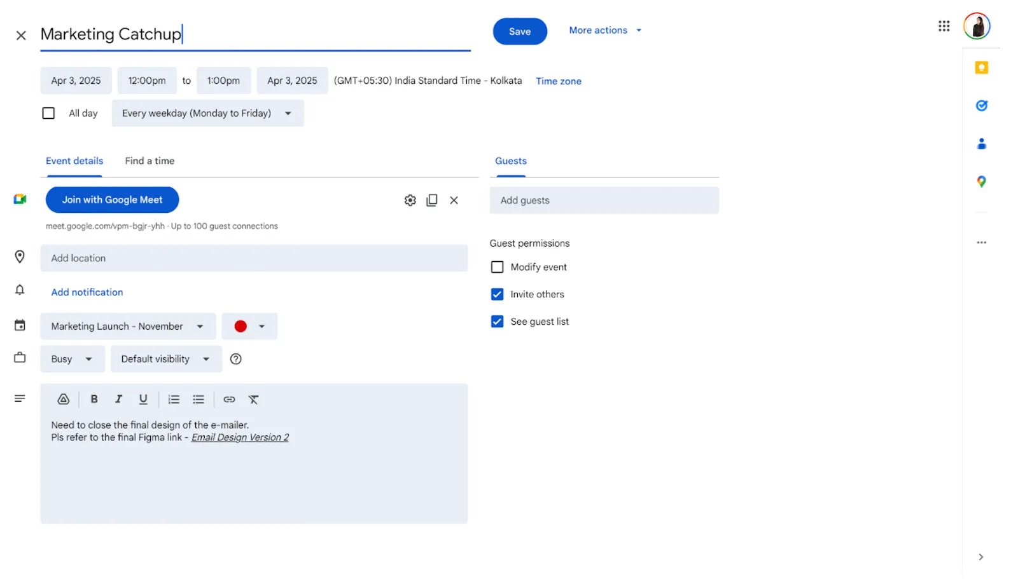Open Google Meet conference settings gear
Screen dimensions: 1018x579
410,200
